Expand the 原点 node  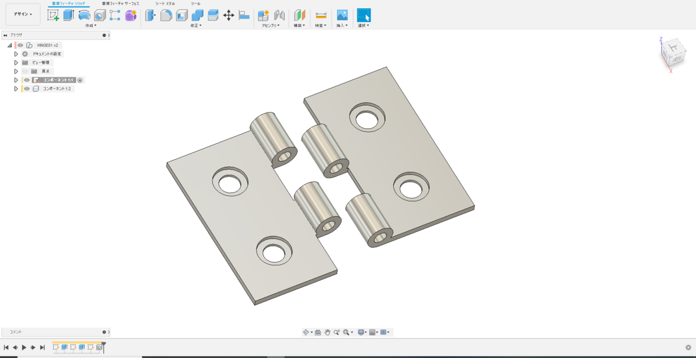[16, 71]
